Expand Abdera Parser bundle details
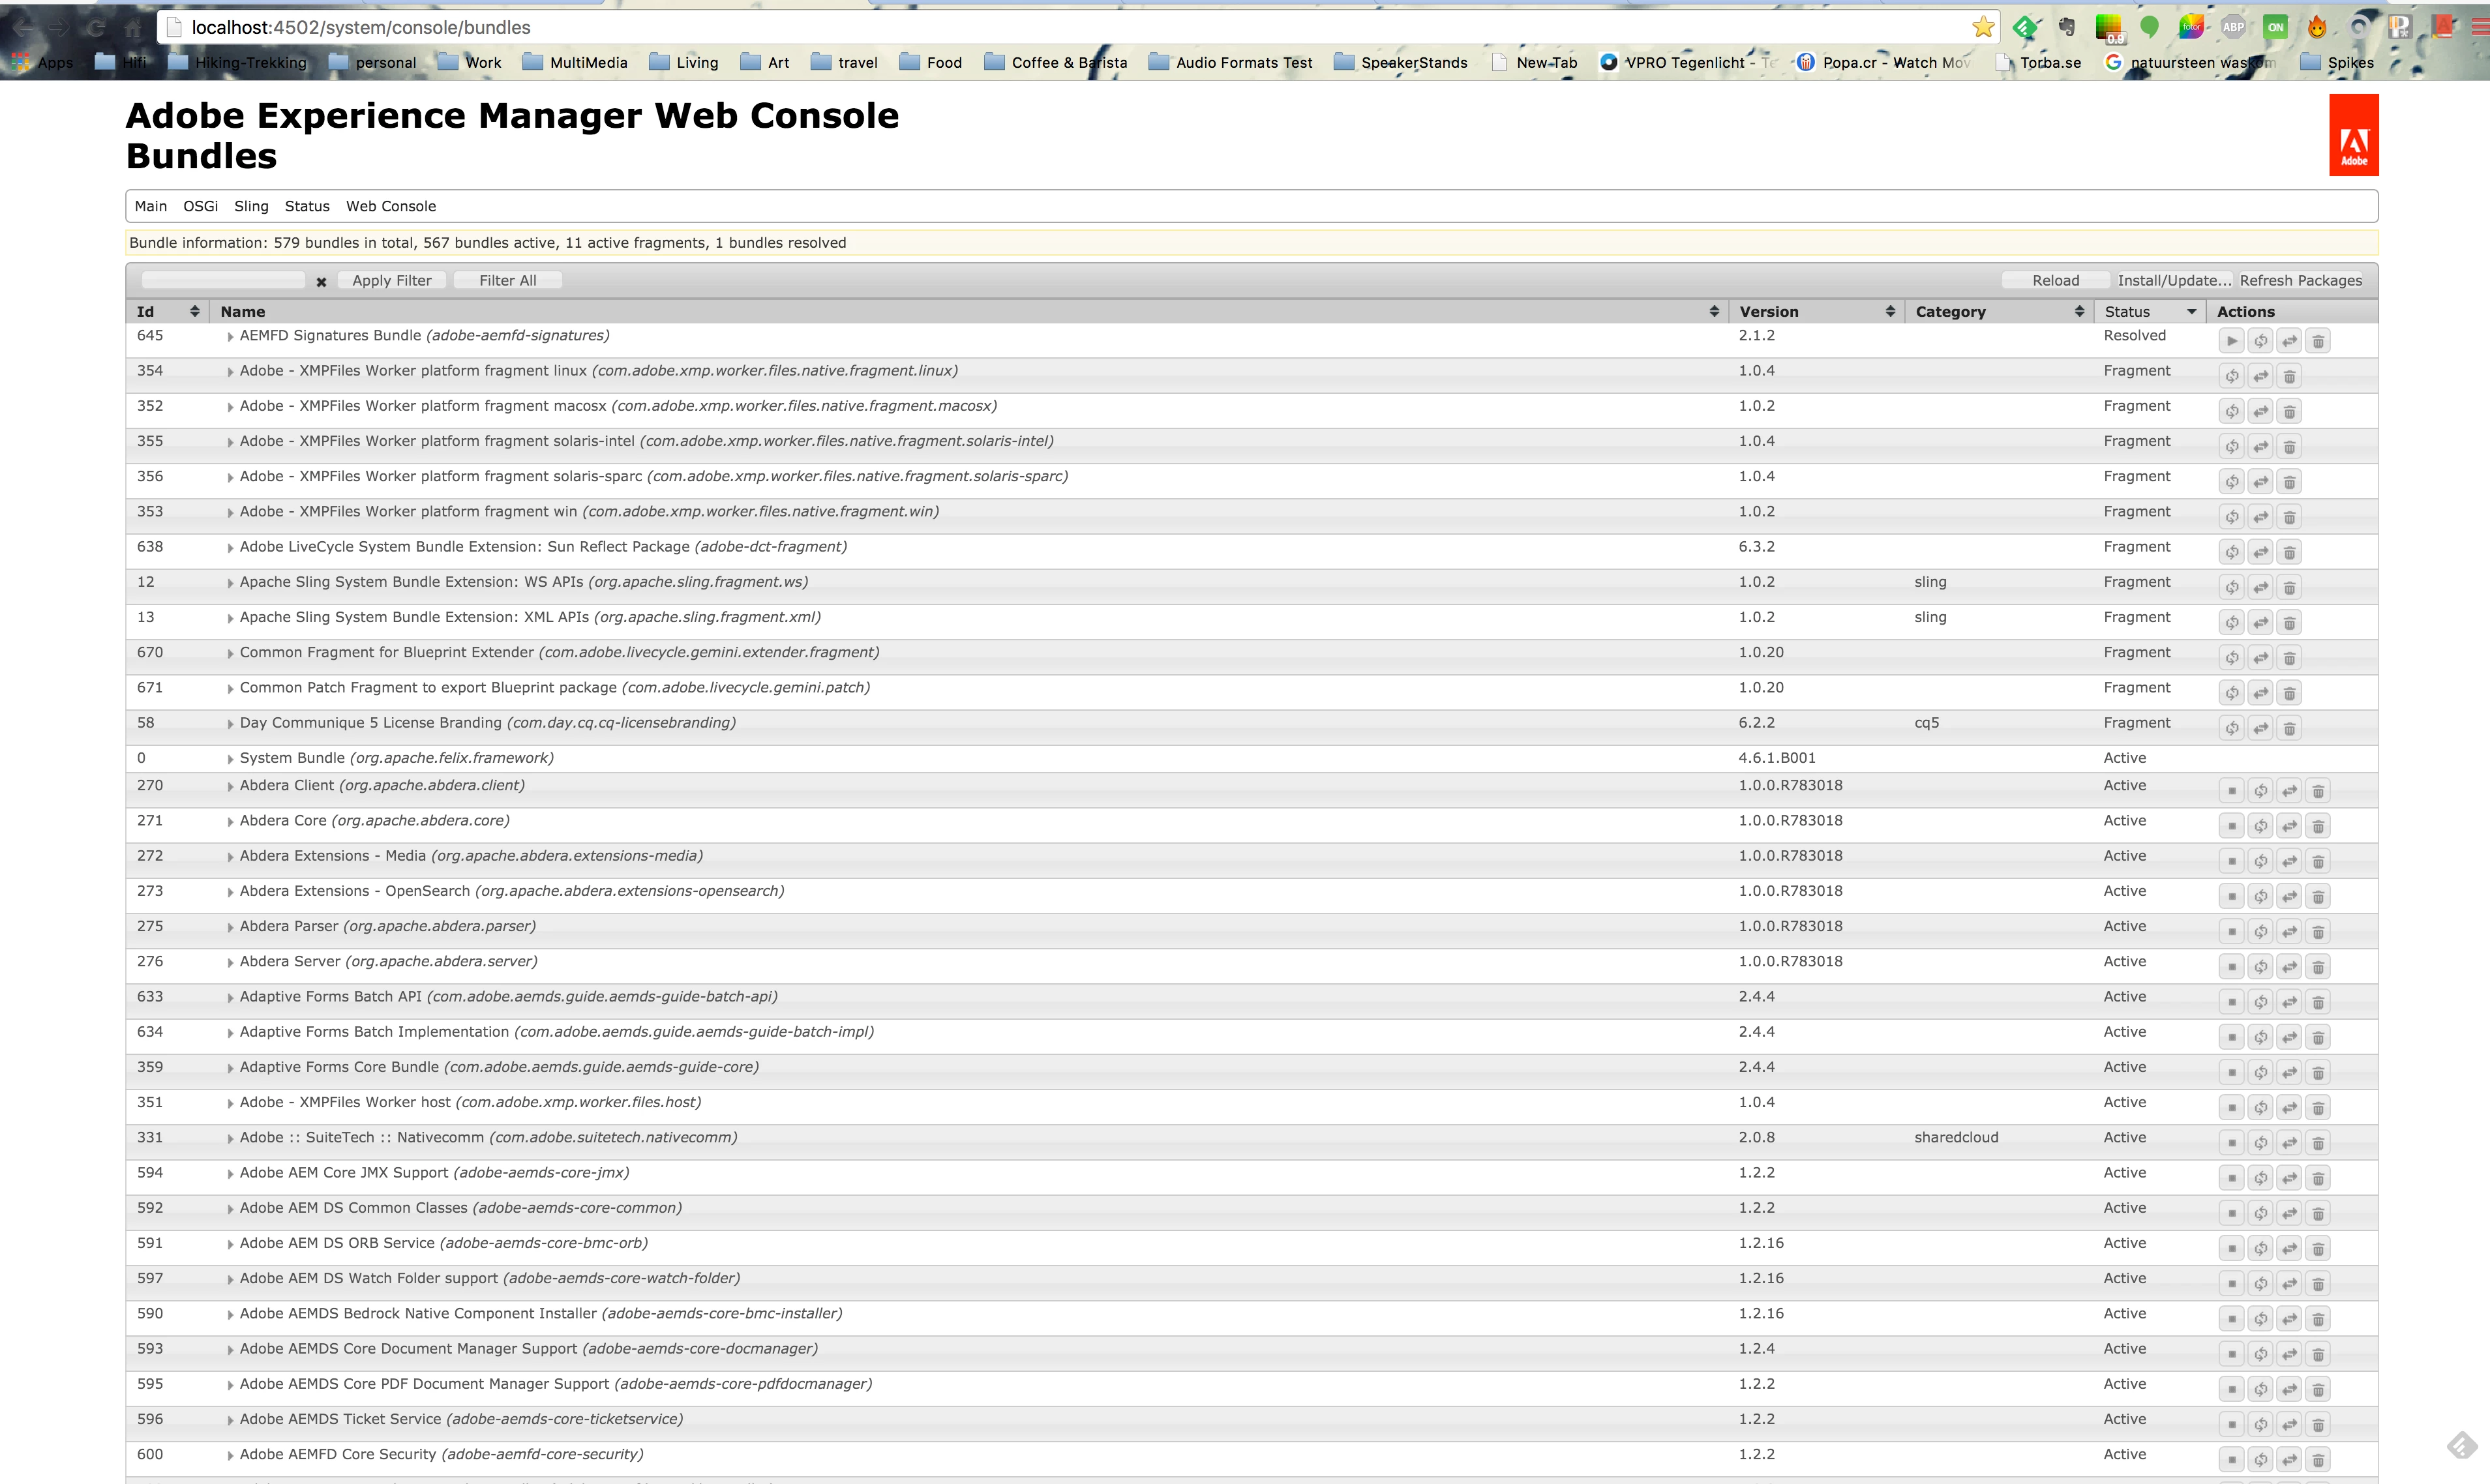The height and width of the screenshot is (1484, 2490). pyautogui.click(x=230, y=927)
